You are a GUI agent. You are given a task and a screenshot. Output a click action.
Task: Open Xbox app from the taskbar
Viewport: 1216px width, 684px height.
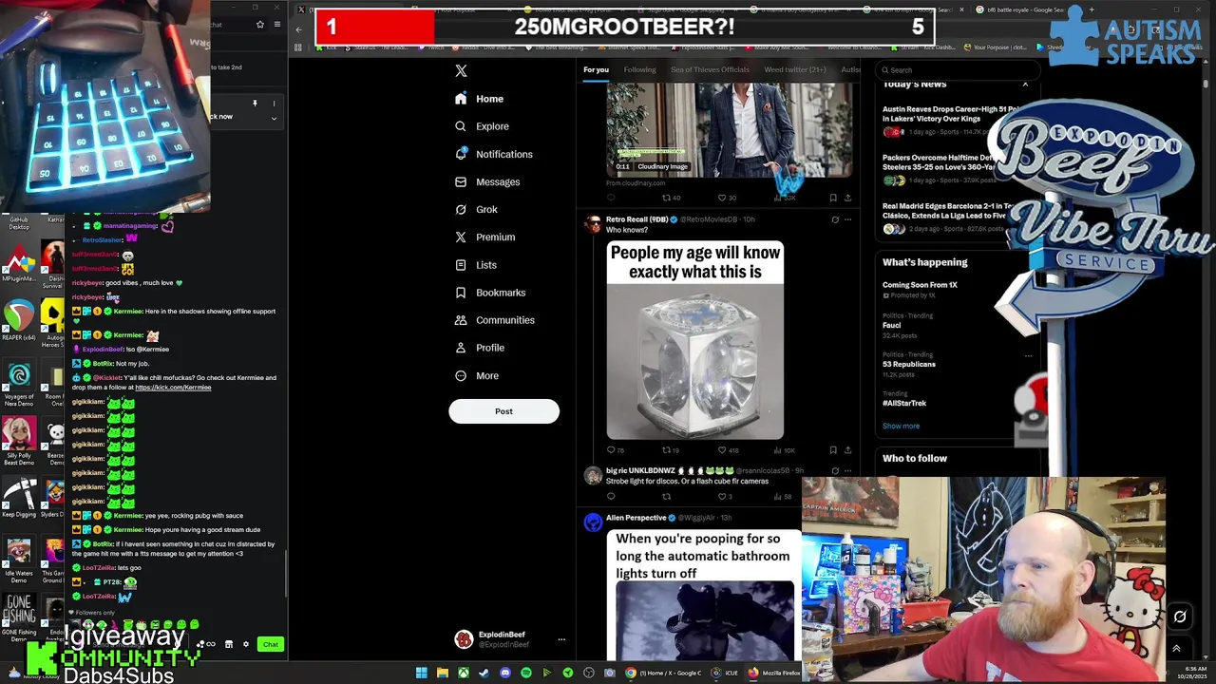coord(463,673)
